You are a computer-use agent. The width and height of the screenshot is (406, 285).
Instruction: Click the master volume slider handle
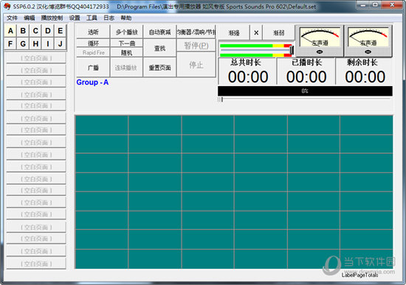tap(292, 50)
